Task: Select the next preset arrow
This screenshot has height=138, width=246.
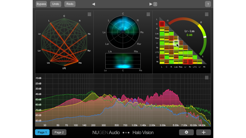Action: (x=151, y=4)
